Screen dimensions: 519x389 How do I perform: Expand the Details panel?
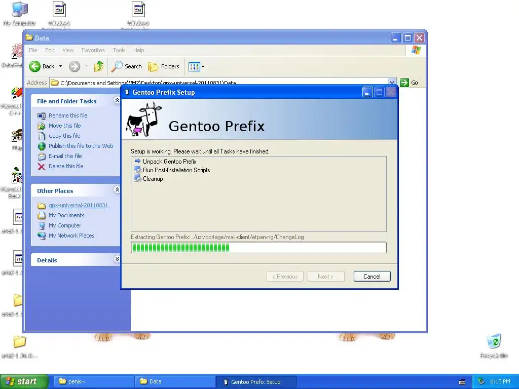(x=117, y=259)
